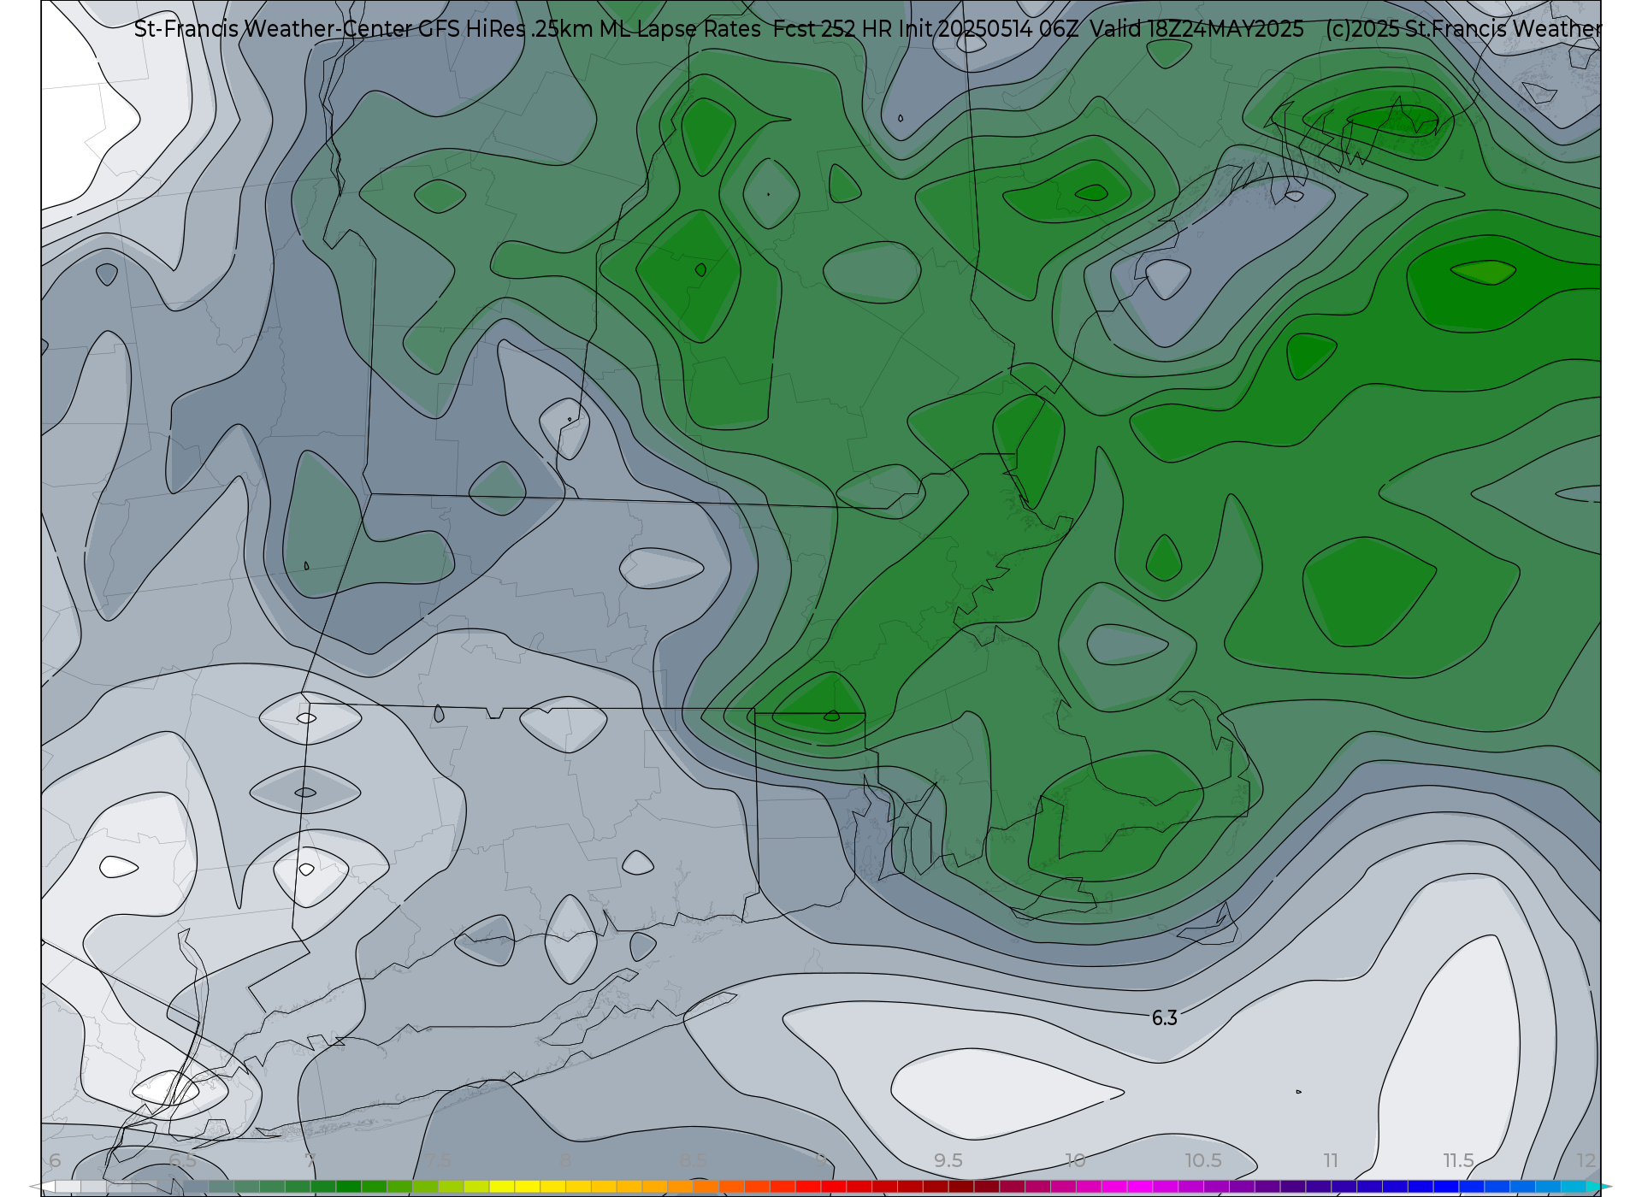Image resolution: width=1642 pixels, height=1197 pixels.
Task: Click the dark green segment of the colorbar
Action: click(x=349, y=1187)
